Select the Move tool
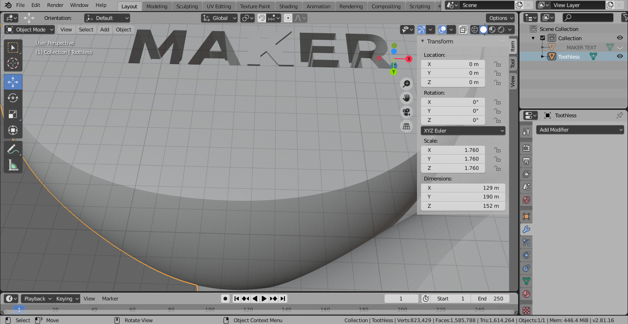628x324 pixels. (x=13, y=82)
